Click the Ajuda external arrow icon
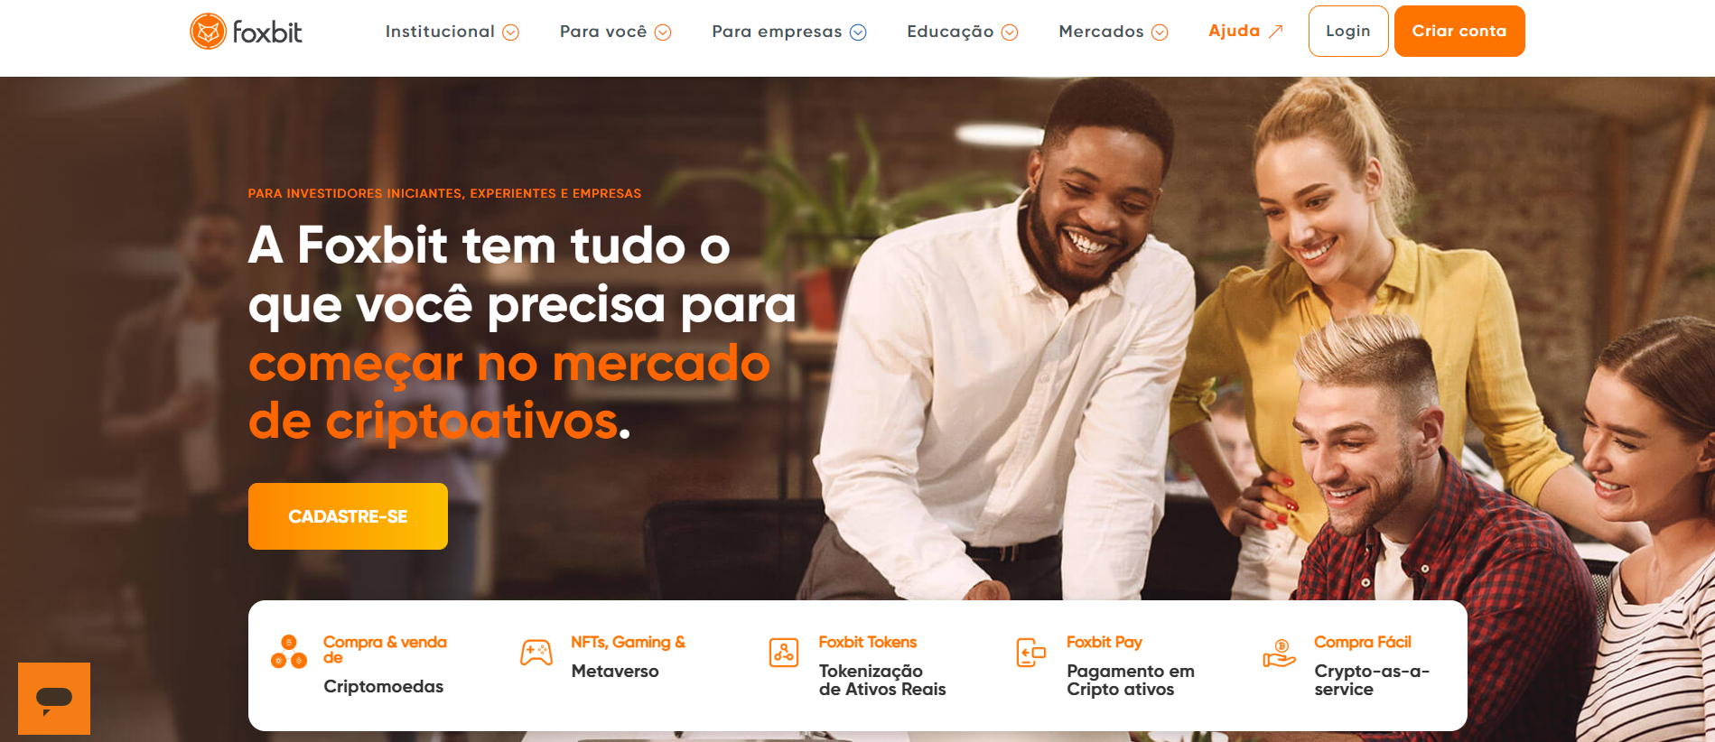The height and width of the screenshot is (742, 1715). pyautogui.click(x=1275, y=32)
